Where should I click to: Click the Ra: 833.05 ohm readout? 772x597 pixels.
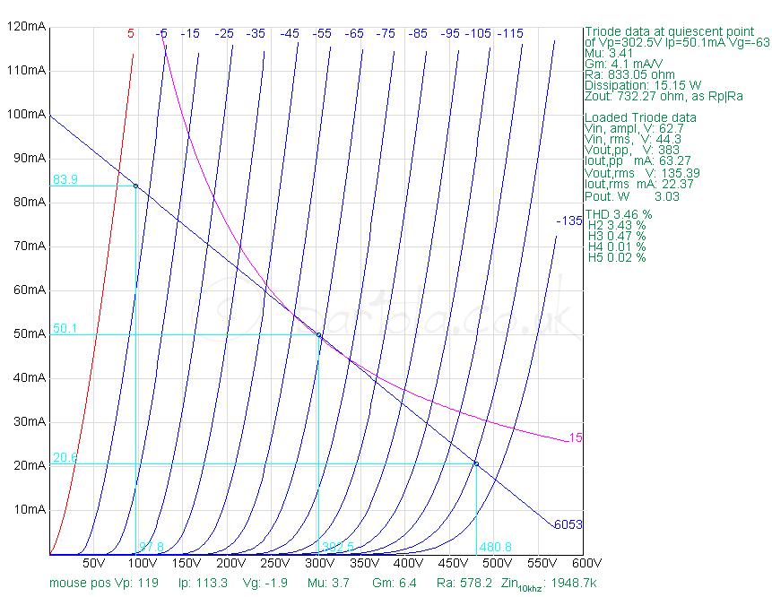click(629, 74)
